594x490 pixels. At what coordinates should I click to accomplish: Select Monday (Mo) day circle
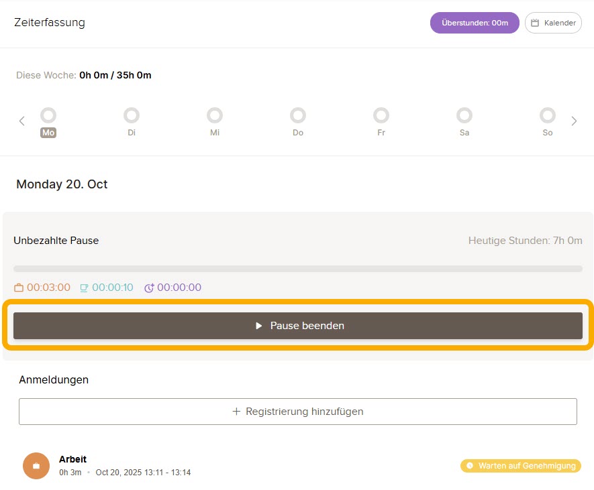coord(48,115)
